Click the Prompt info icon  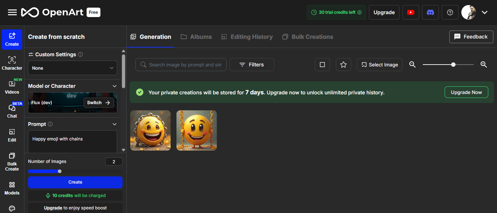pyautogui.click(x=50, y=124)
